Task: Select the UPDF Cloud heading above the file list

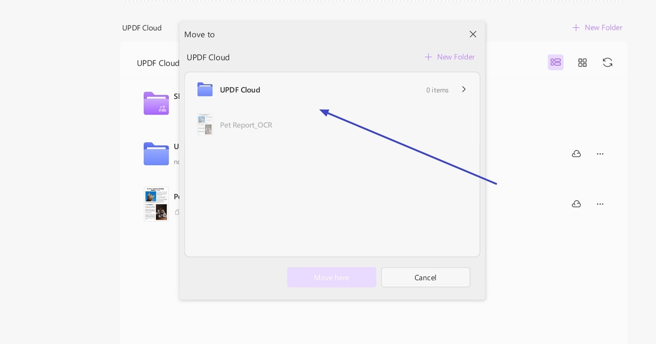Action: [158, 63]
